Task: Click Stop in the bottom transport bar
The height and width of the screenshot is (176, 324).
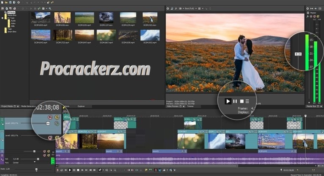Action: (78, 170)
